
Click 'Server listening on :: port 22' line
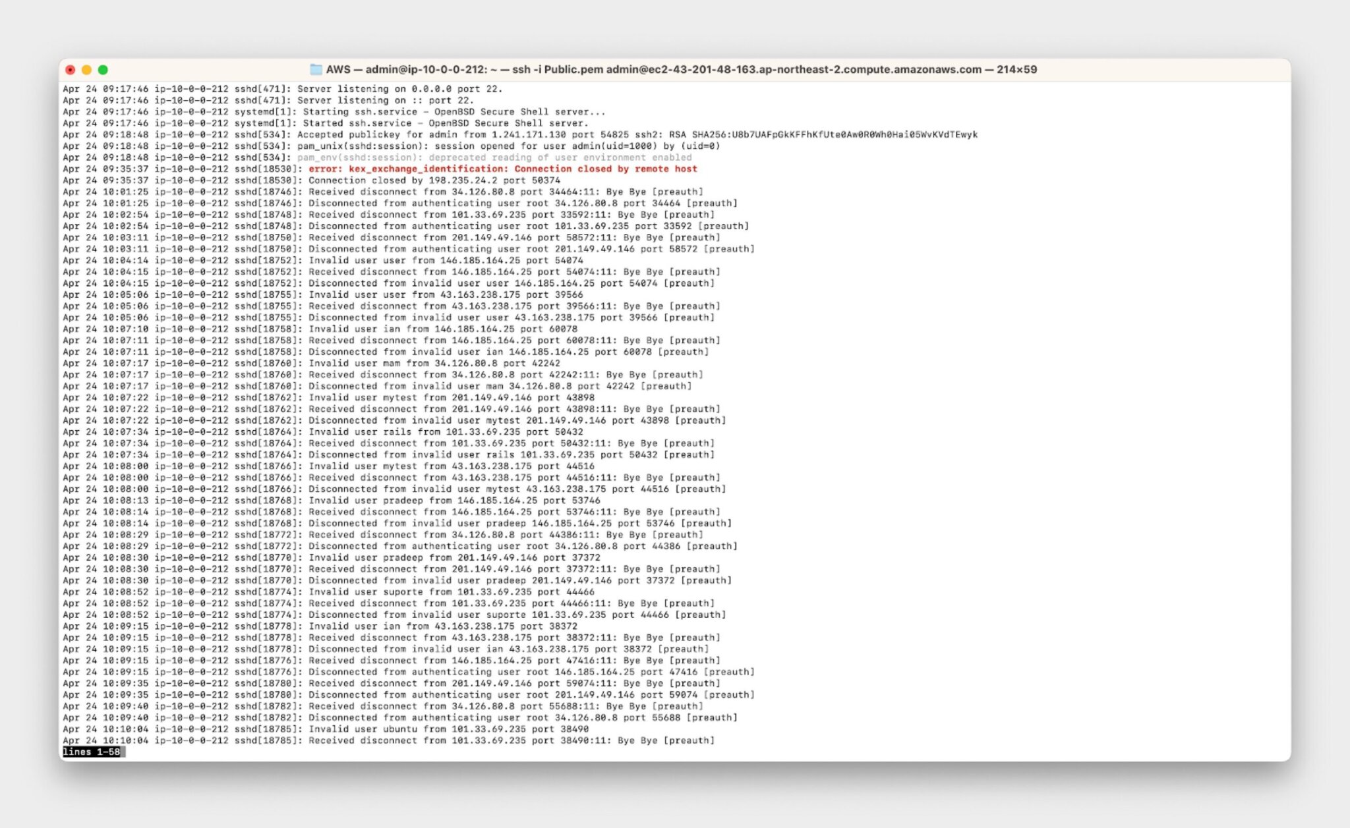point(385,100)
